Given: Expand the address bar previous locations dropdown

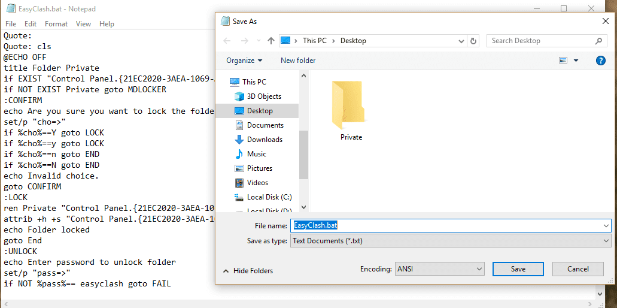Looking at the screenshot, I should pos(461,41).
